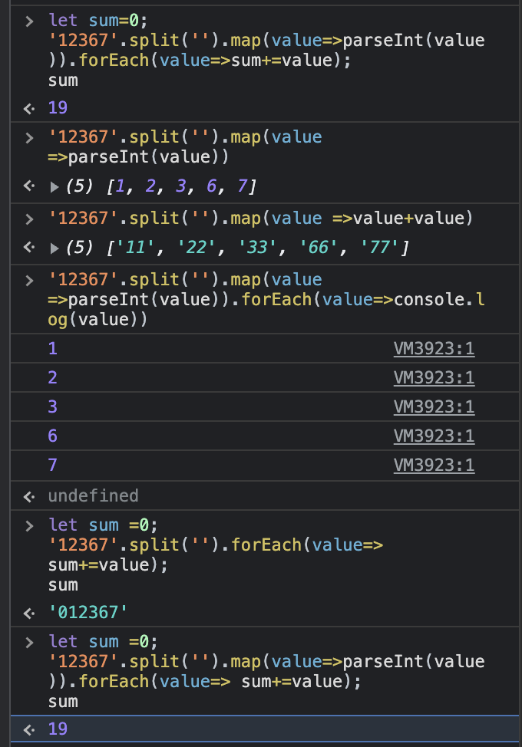Click the '77' element in the string array
This screenshot has width=522, height=747.
379,248
